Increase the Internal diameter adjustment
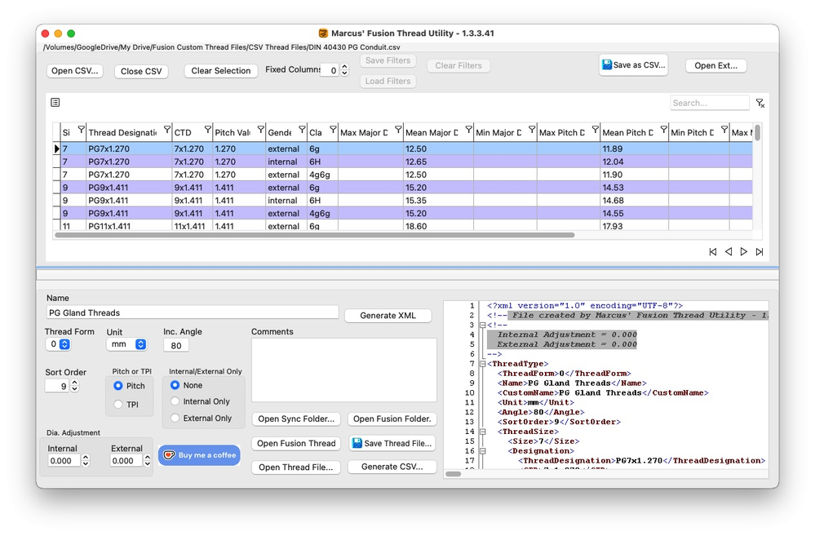This screenshot has height=536, width=815. coord(86,458)
